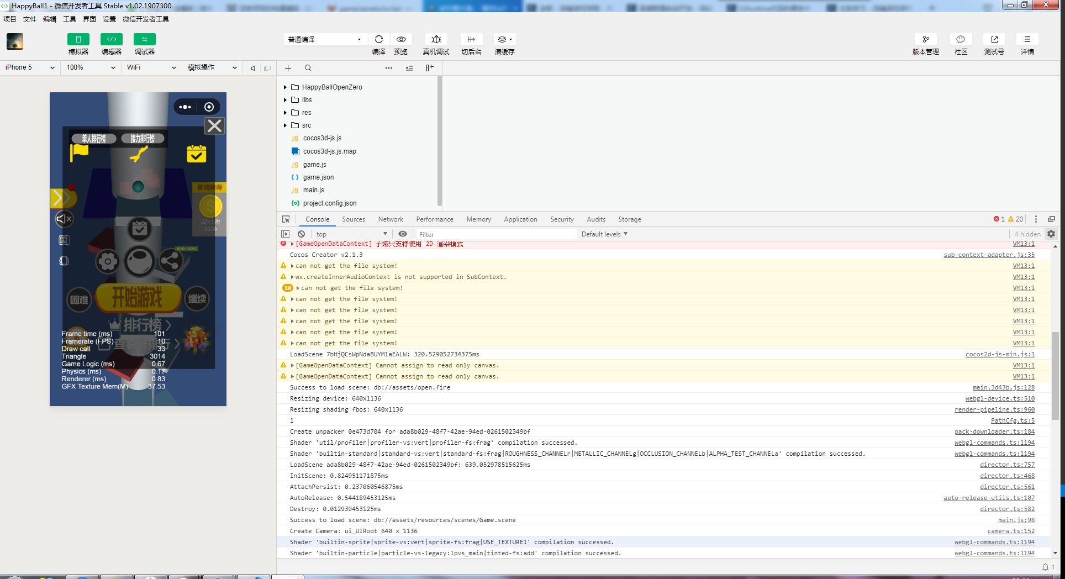The height and width of the screenshot is (579, 1065).
Task: Open the 微信开发者工具 menu
Action: click(x=146, y=19)
